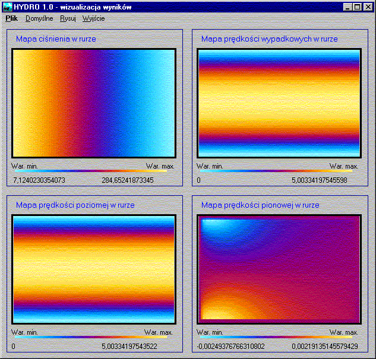The height and width of the screenshot is (359, 376).
Task: Click minimum value 0 under horizontal velocity map
Action: click(13, 347)
